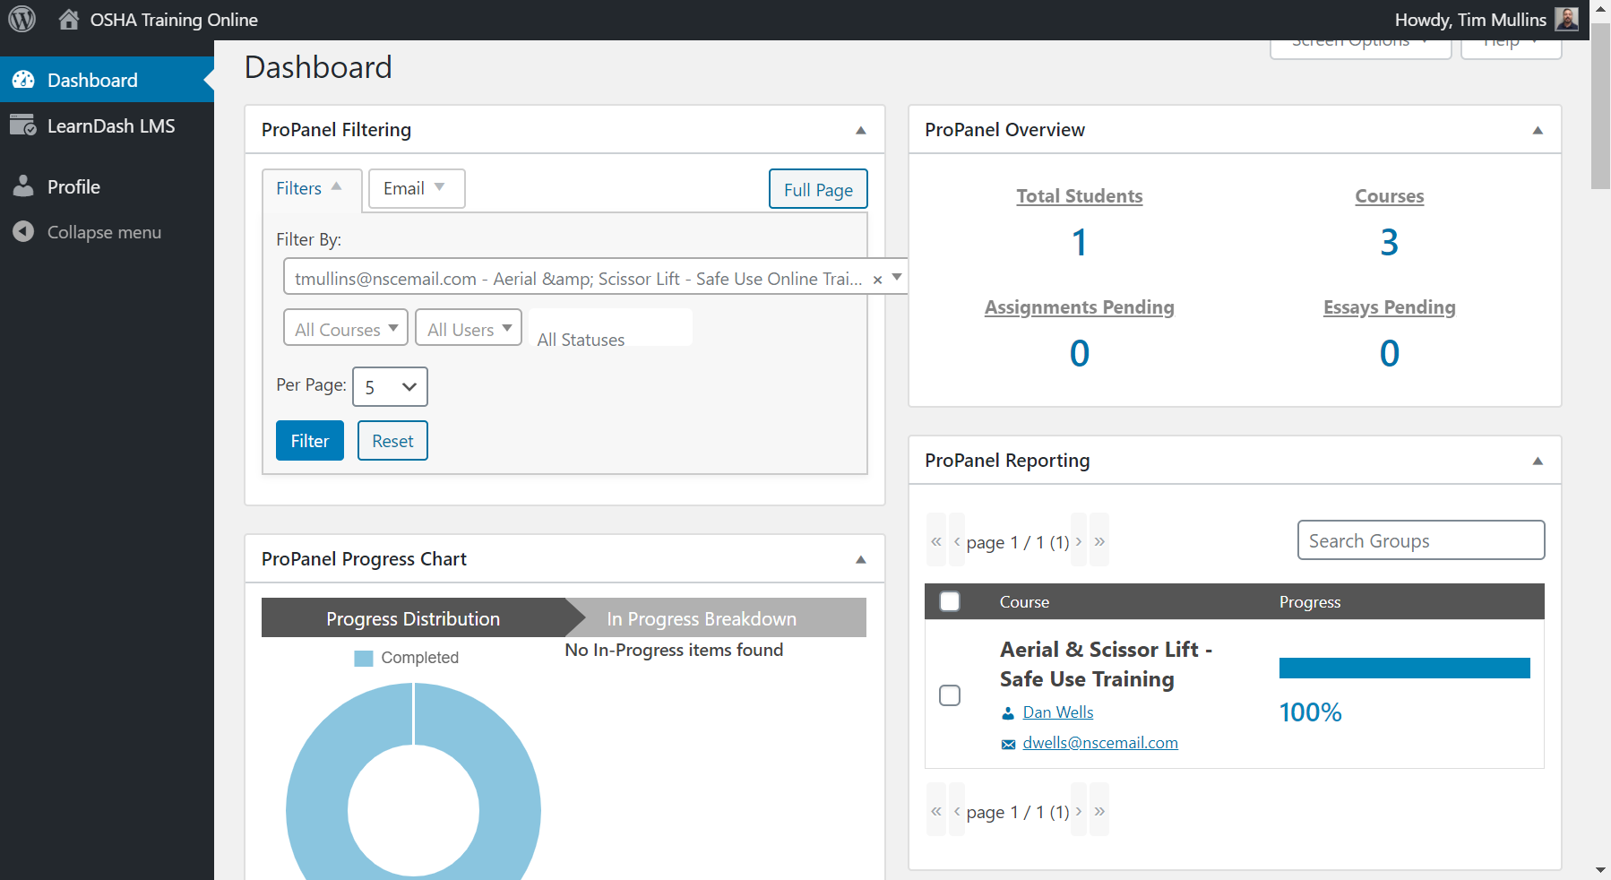Click the Search Groups input field
The image size is (1611, 880).
[x=1421, y=540]
